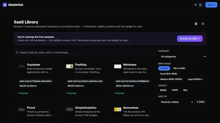
Task: Click the $150K-$500K/mo revenue label
Action: (x=125, y=86)
